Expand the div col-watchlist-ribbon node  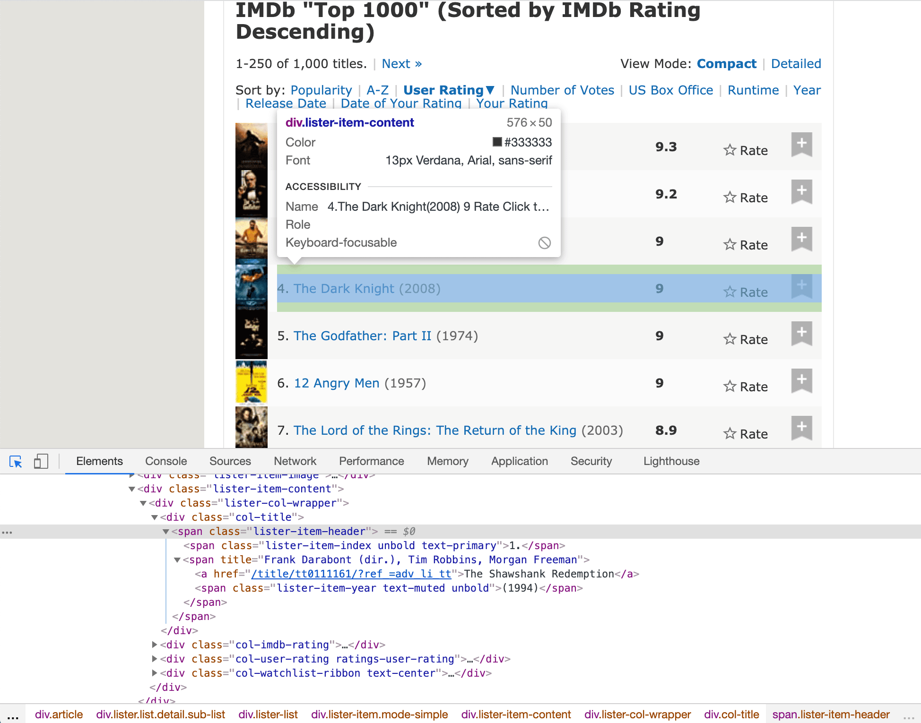[155, 673]
